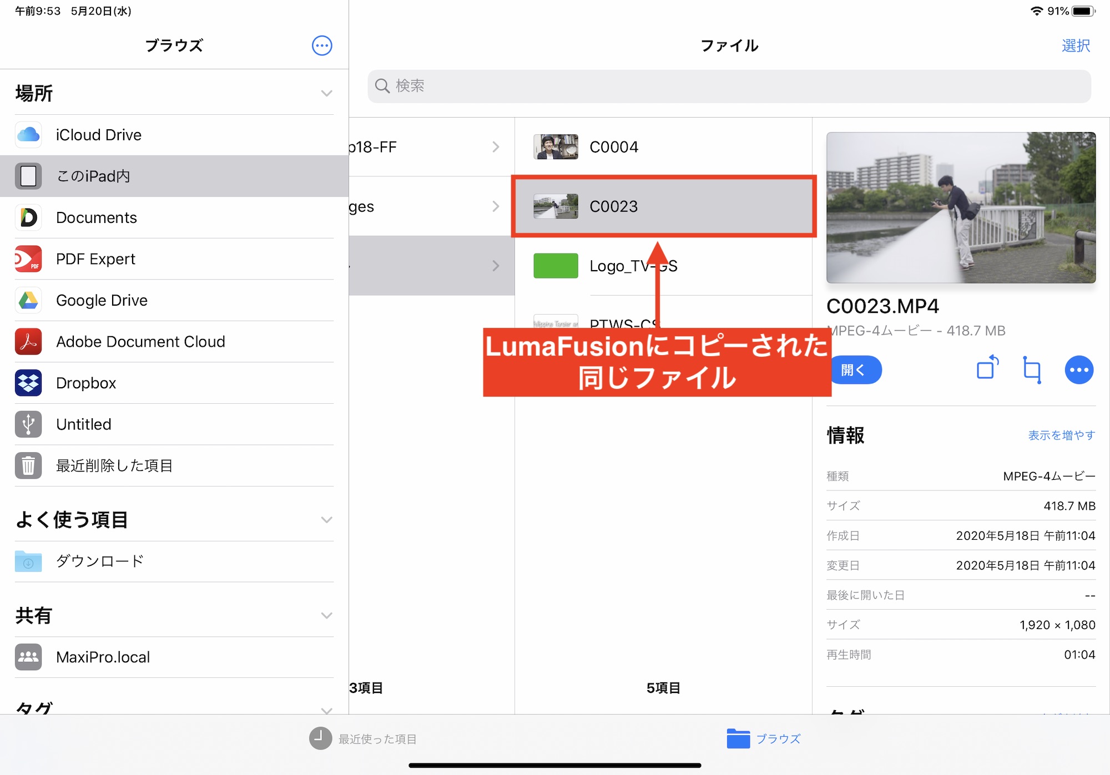This screenshot has width=1110, height=775.
Task: Collapse the 共有 section
Action: click(x=326, y=615)
